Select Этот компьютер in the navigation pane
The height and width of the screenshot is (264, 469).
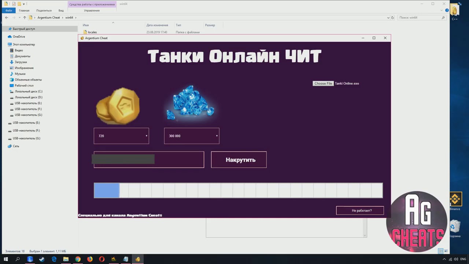pos(24,44)
